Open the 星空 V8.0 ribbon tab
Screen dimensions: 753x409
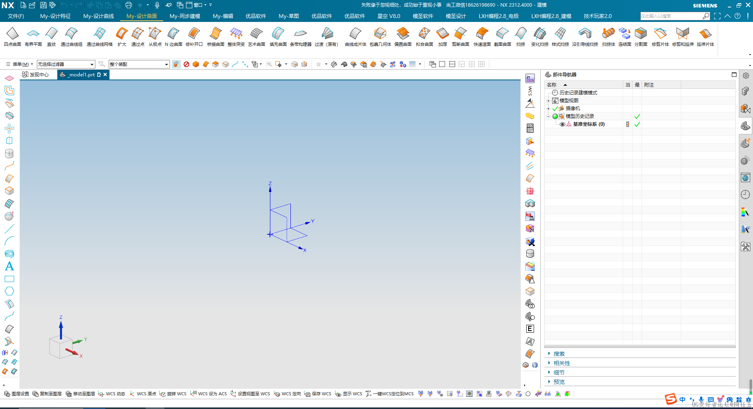click(389, 16)
